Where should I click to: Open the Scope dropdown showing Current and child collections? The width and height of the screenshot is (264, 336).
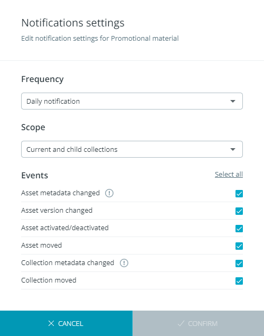[x=132, y=149]
